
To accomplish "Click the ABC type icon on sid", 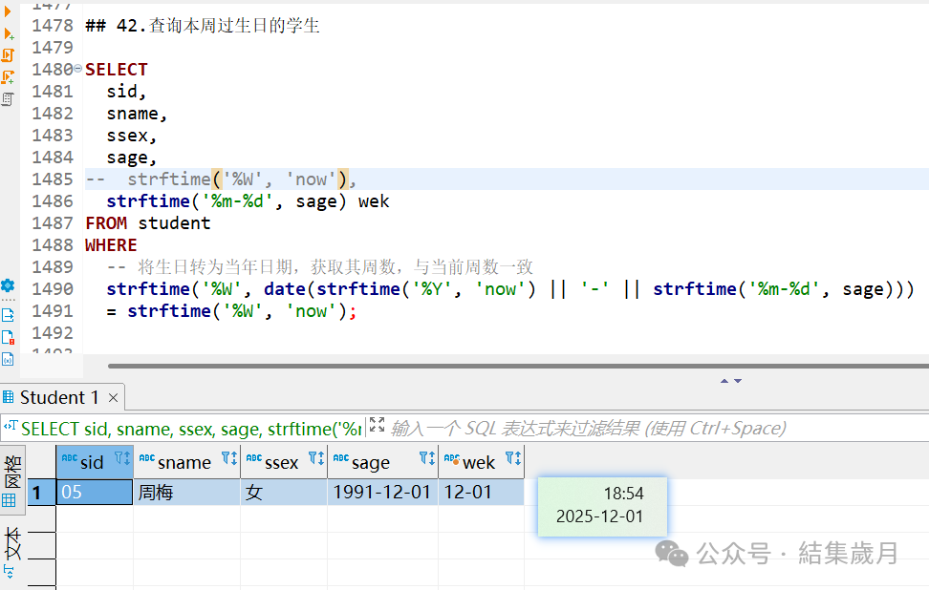I will [x=70, y=458].
